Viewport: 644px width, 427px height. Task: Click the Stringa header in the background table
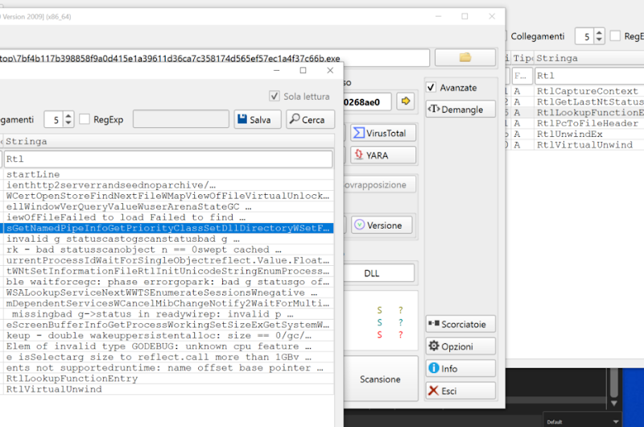[x=589, y=58]
